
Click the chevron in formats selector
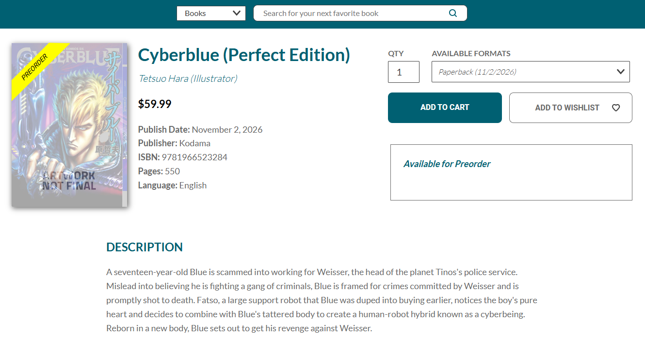(x=620, y=72)
